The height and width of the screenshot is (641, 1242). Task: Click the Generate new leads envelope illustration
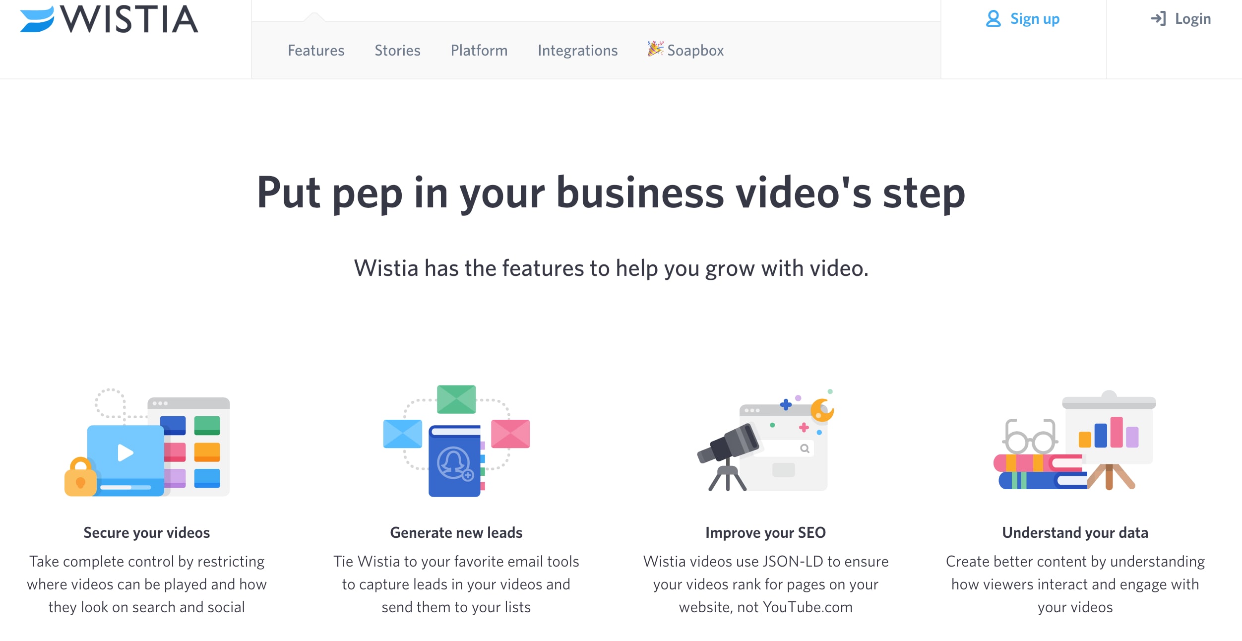(x=456, y=441)
